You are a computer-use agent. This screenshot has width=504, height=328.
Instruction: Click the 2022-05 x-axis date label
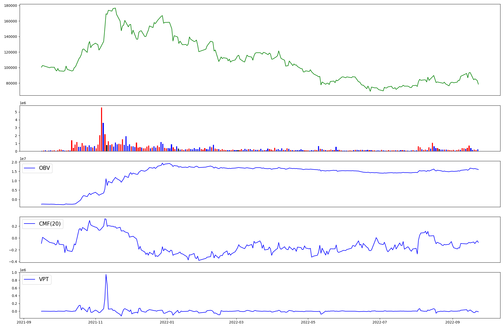[308, 322]
